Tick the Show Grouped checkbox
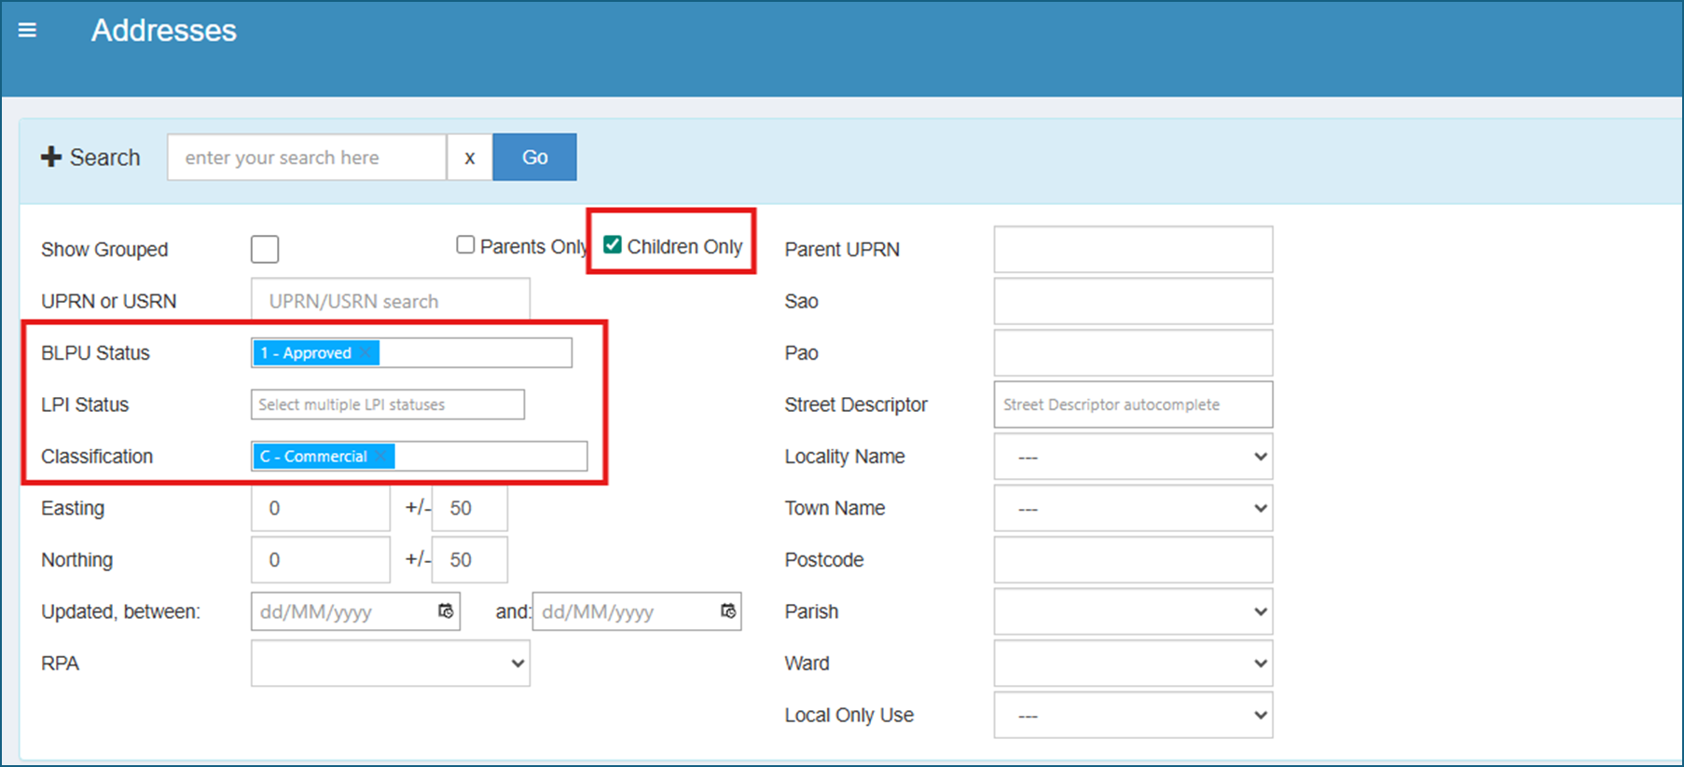The image size is (1684, 767). (265, 250)
